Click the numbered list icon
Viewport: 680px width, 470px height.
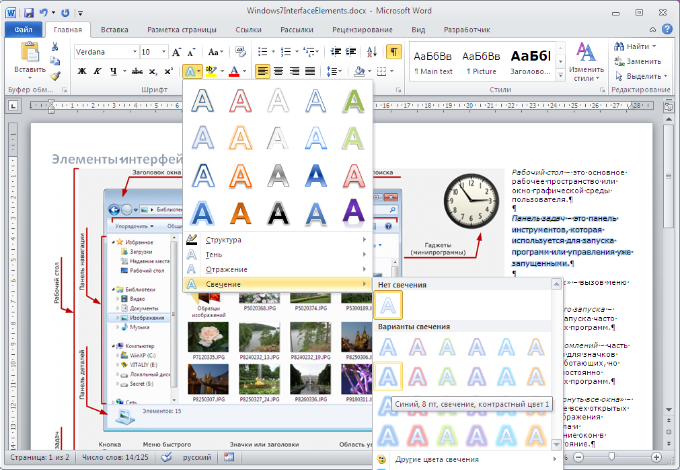[x=286, y=52]
